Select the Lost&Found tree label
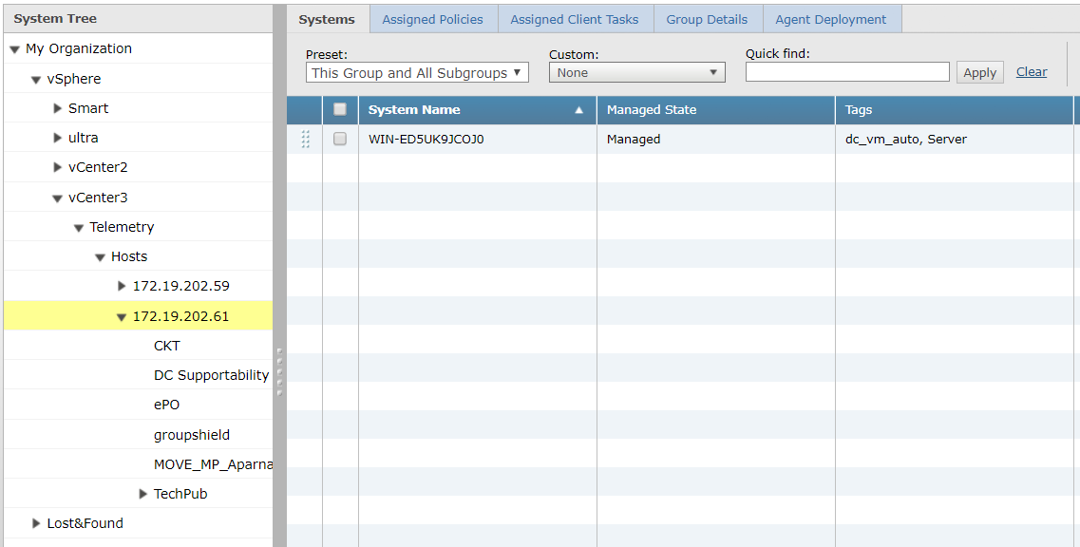The height and width of the screenshot is (547, 1080). point(85,523)
